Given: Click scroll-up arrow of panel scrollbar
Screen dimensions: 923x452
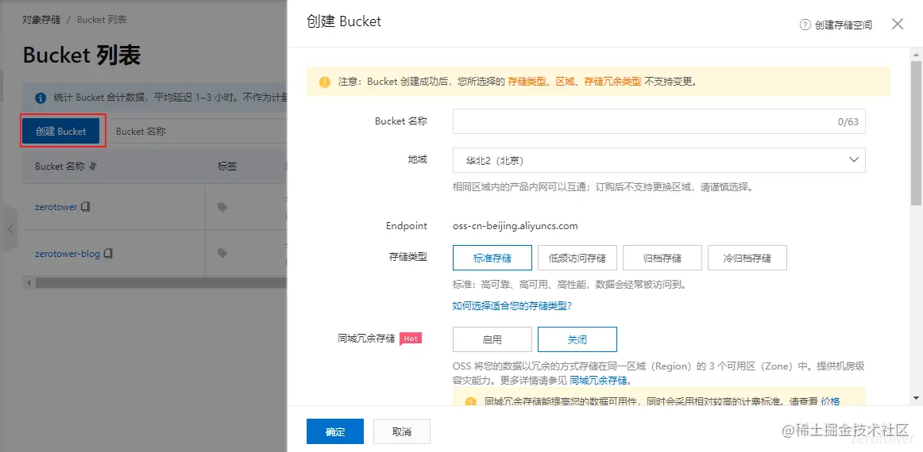Looking at the screenshot, I should point(916,54).
